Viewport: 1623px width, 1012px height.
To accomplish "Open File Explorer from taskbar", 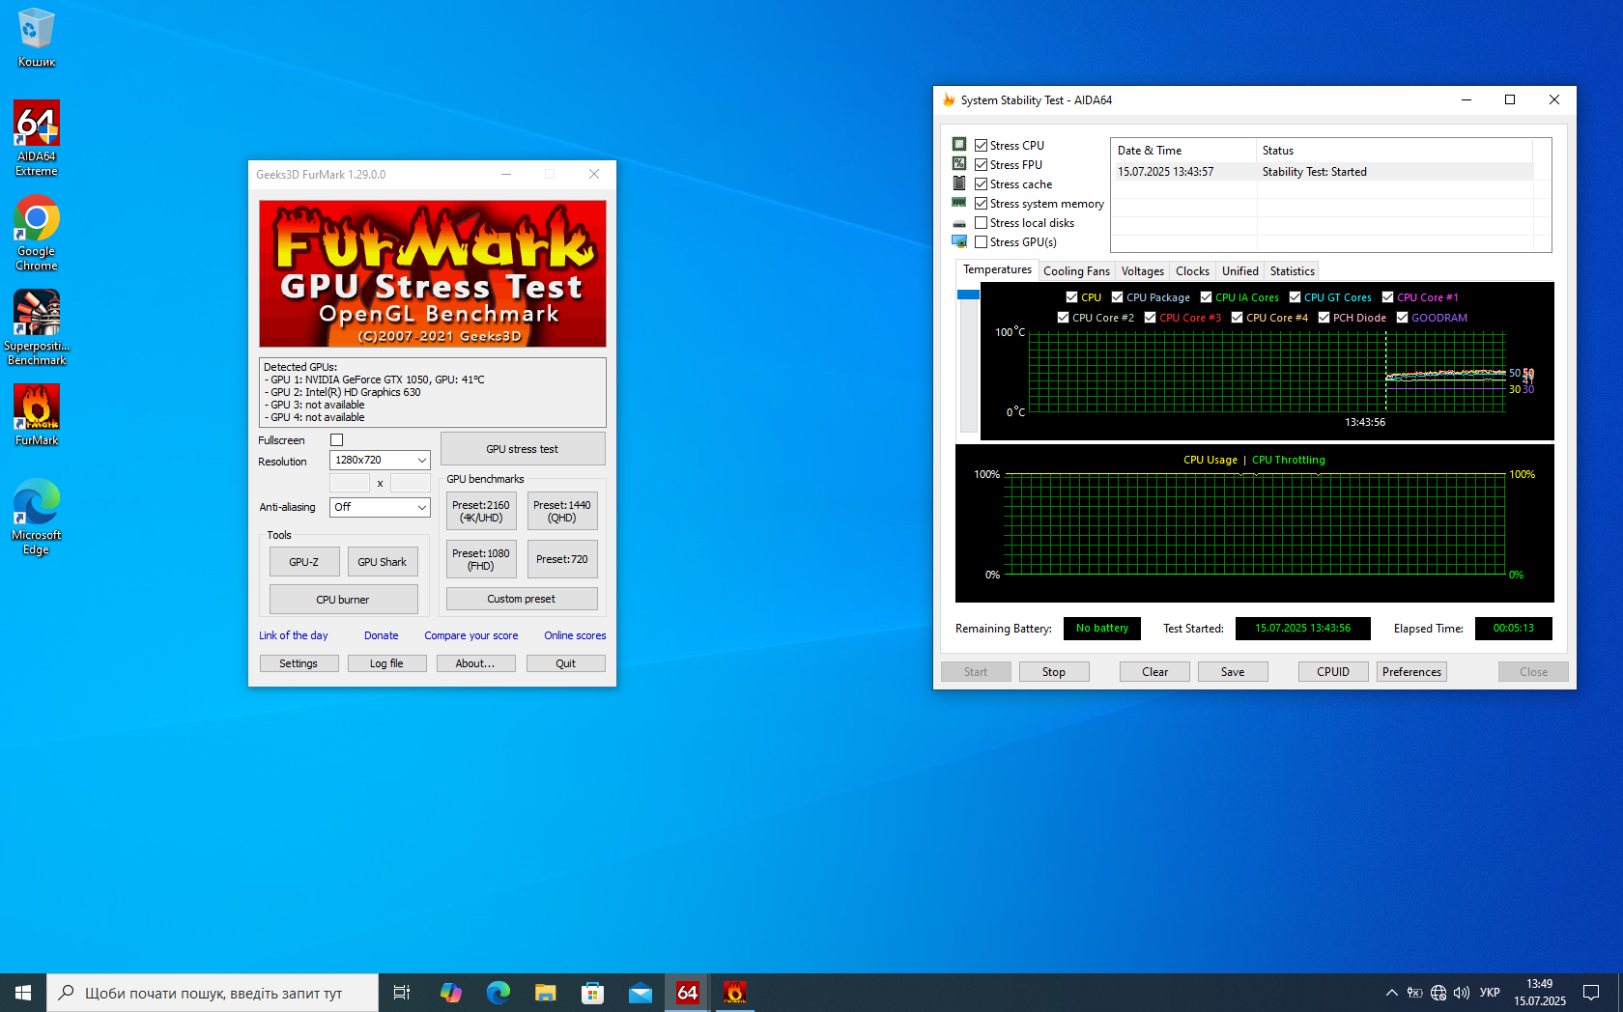I will click(546, 993).
